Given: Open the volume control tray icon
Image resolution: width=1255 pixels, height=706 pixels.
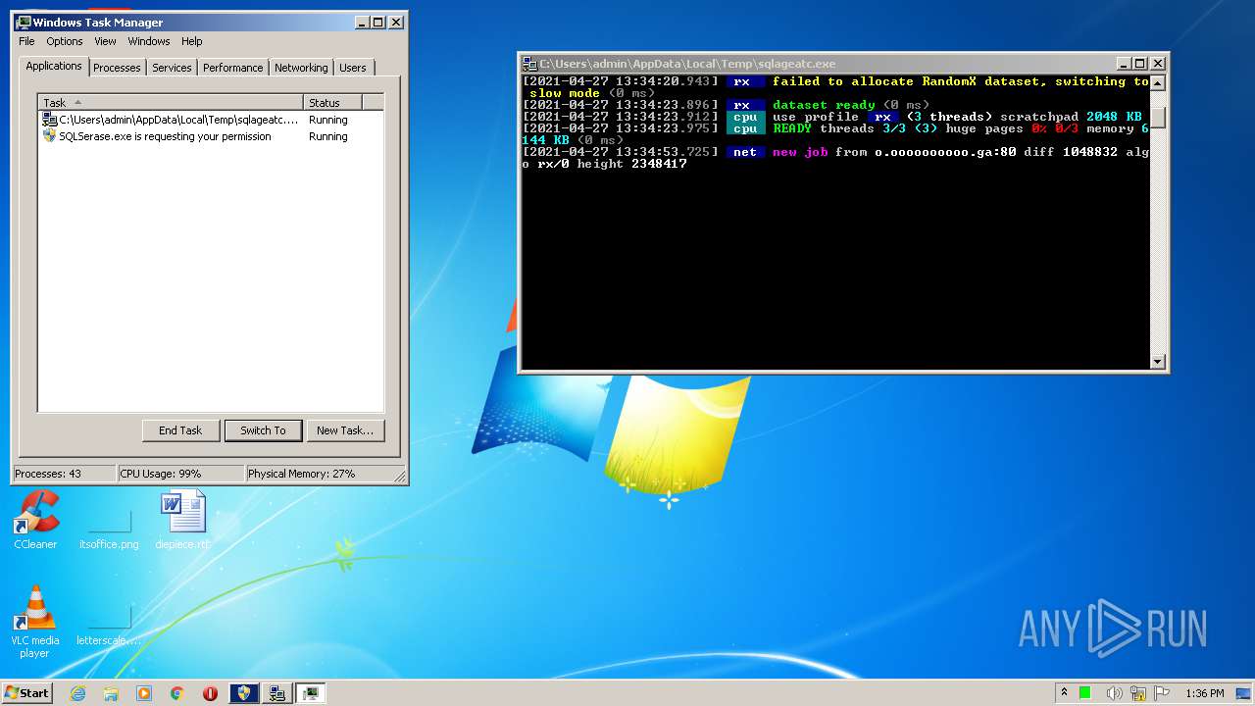Looking at the screenshot, I should pos(1116,693).
